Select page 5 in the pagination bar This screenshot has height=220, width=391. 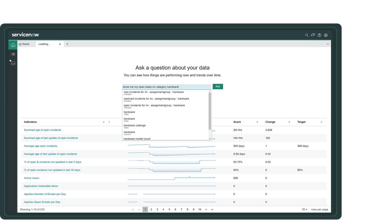click(169, 210)
